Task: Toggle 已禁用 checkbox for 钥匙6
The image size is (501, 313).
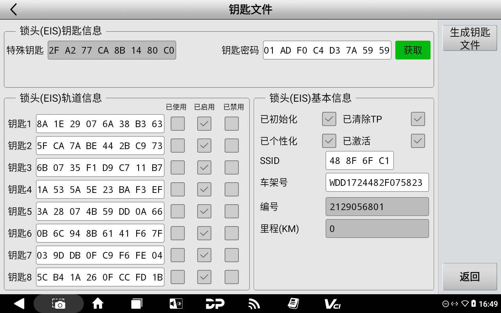Action: 232,233
